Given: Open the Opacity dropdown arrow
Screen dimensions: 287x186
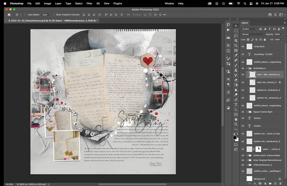Looking at the screenshot, I should click(x=282, y=34).
